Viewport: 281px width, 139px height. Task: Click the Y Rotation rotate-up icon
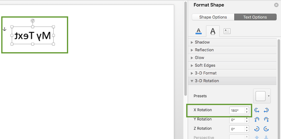coord(257,120)
